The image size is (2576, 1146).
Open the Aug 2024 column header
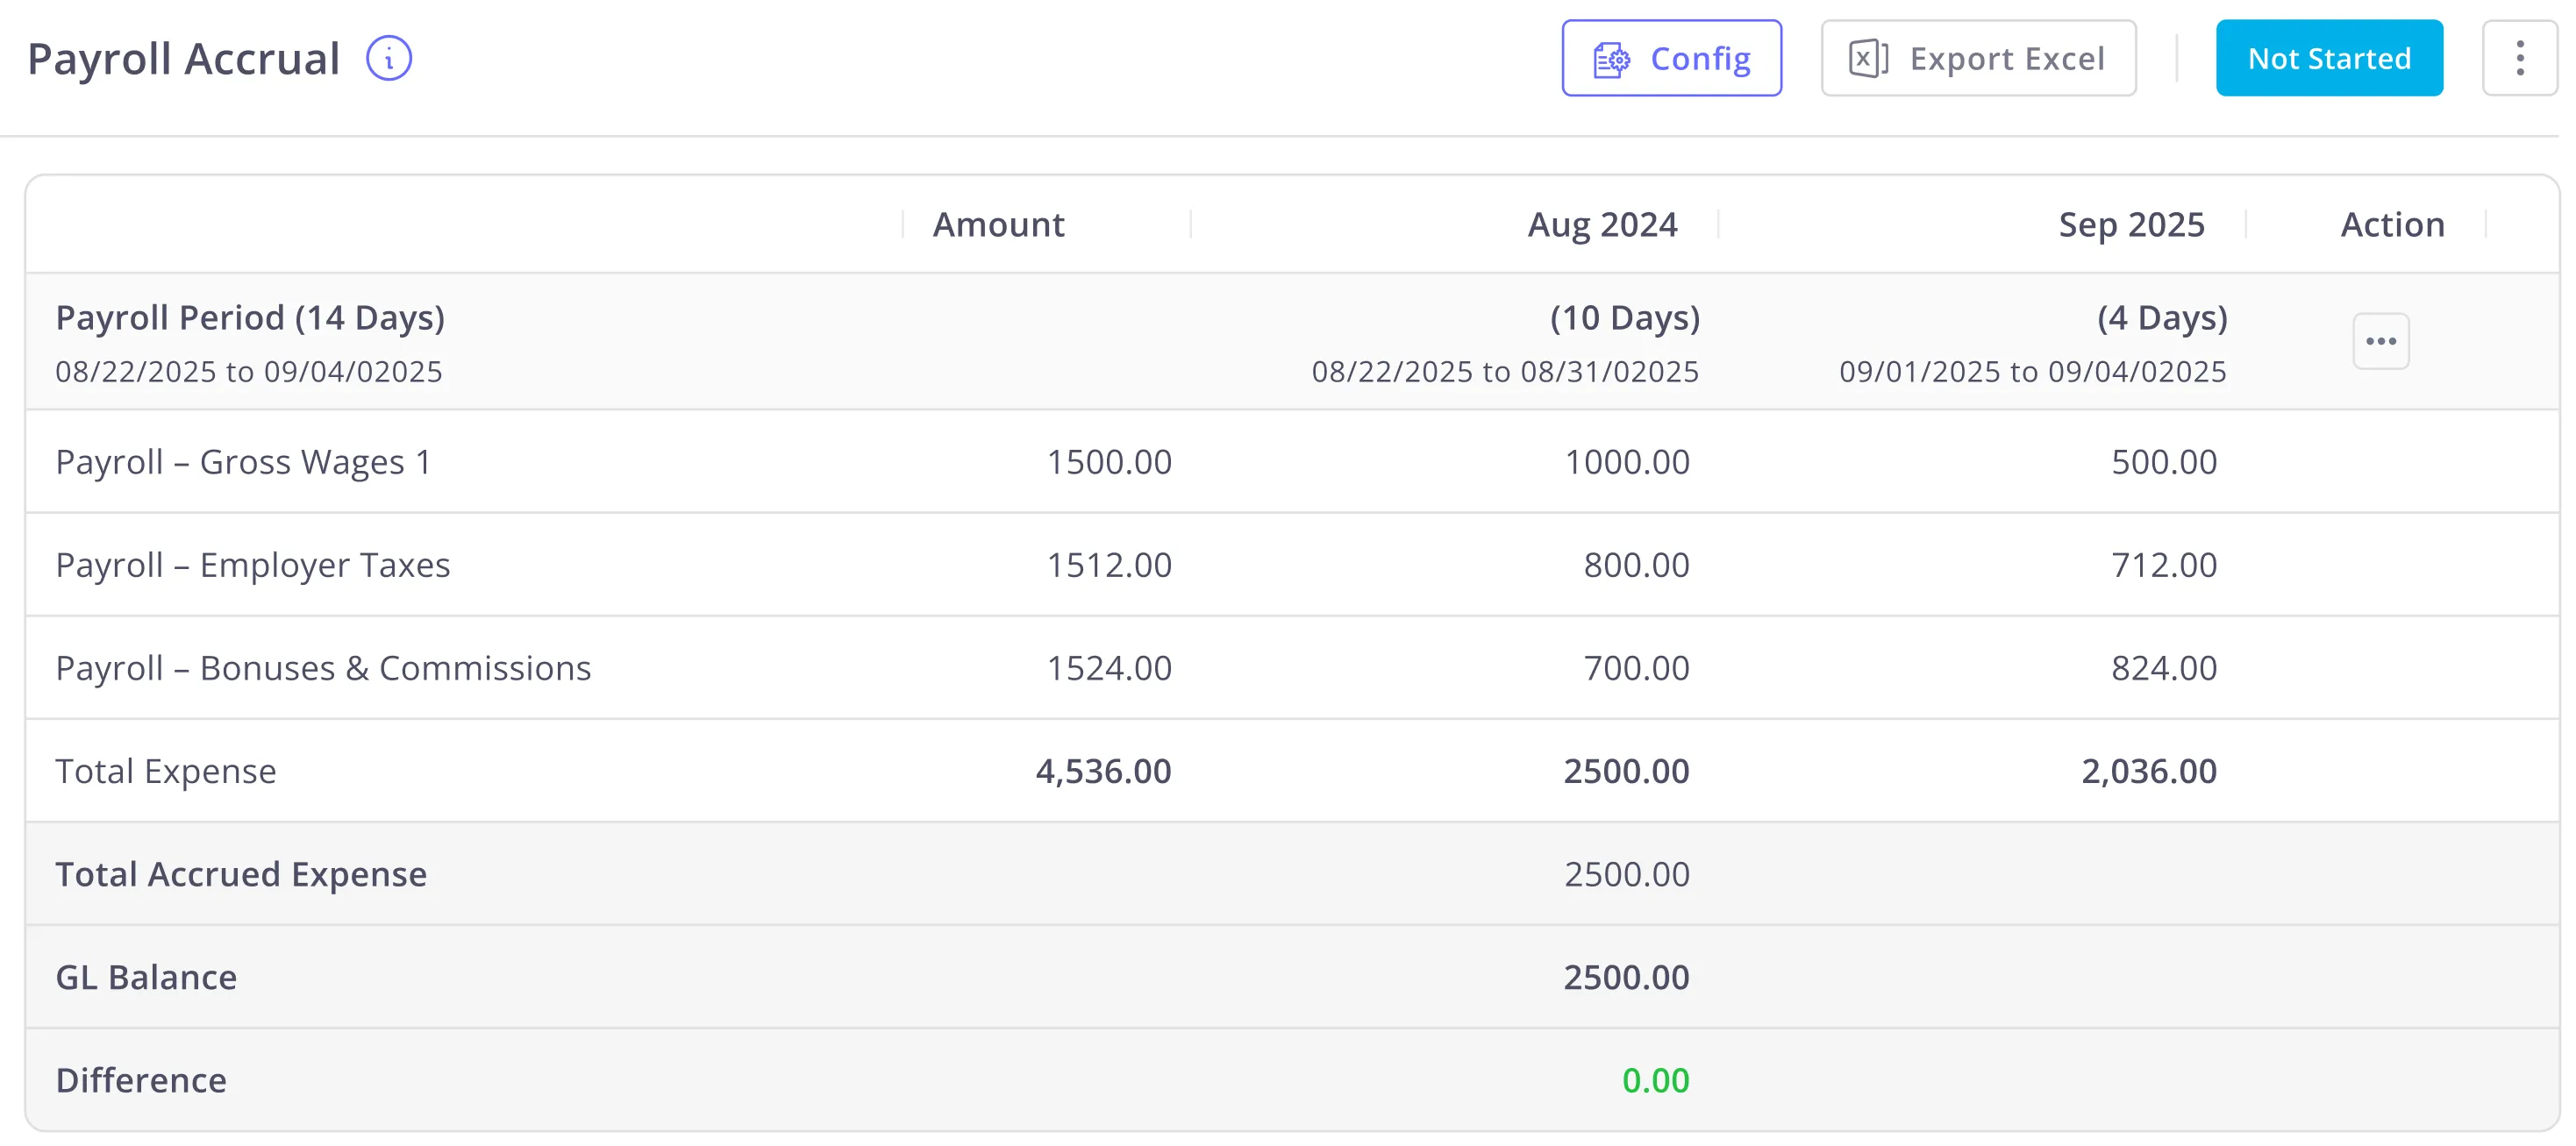[x=1601, y=224]
